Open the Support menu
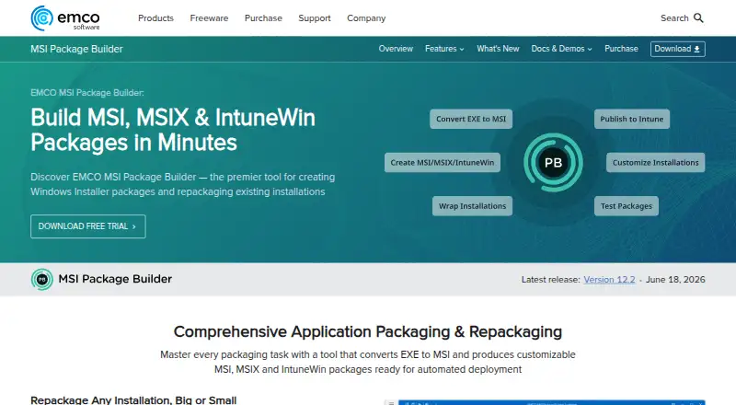Screen dimensions: 736x405 315,17
